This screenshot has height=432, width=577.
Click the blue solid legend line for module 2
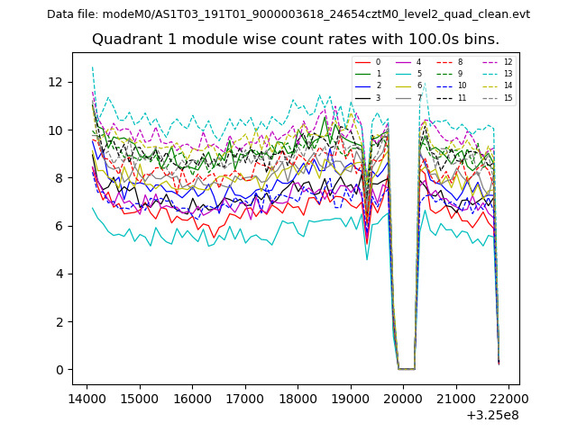click(362, 85)
